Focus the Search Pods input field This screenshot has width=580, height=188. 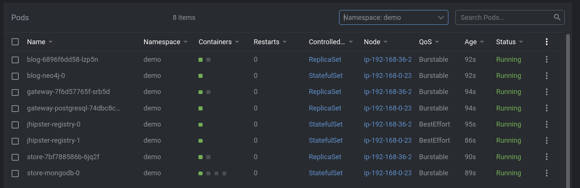505,18
